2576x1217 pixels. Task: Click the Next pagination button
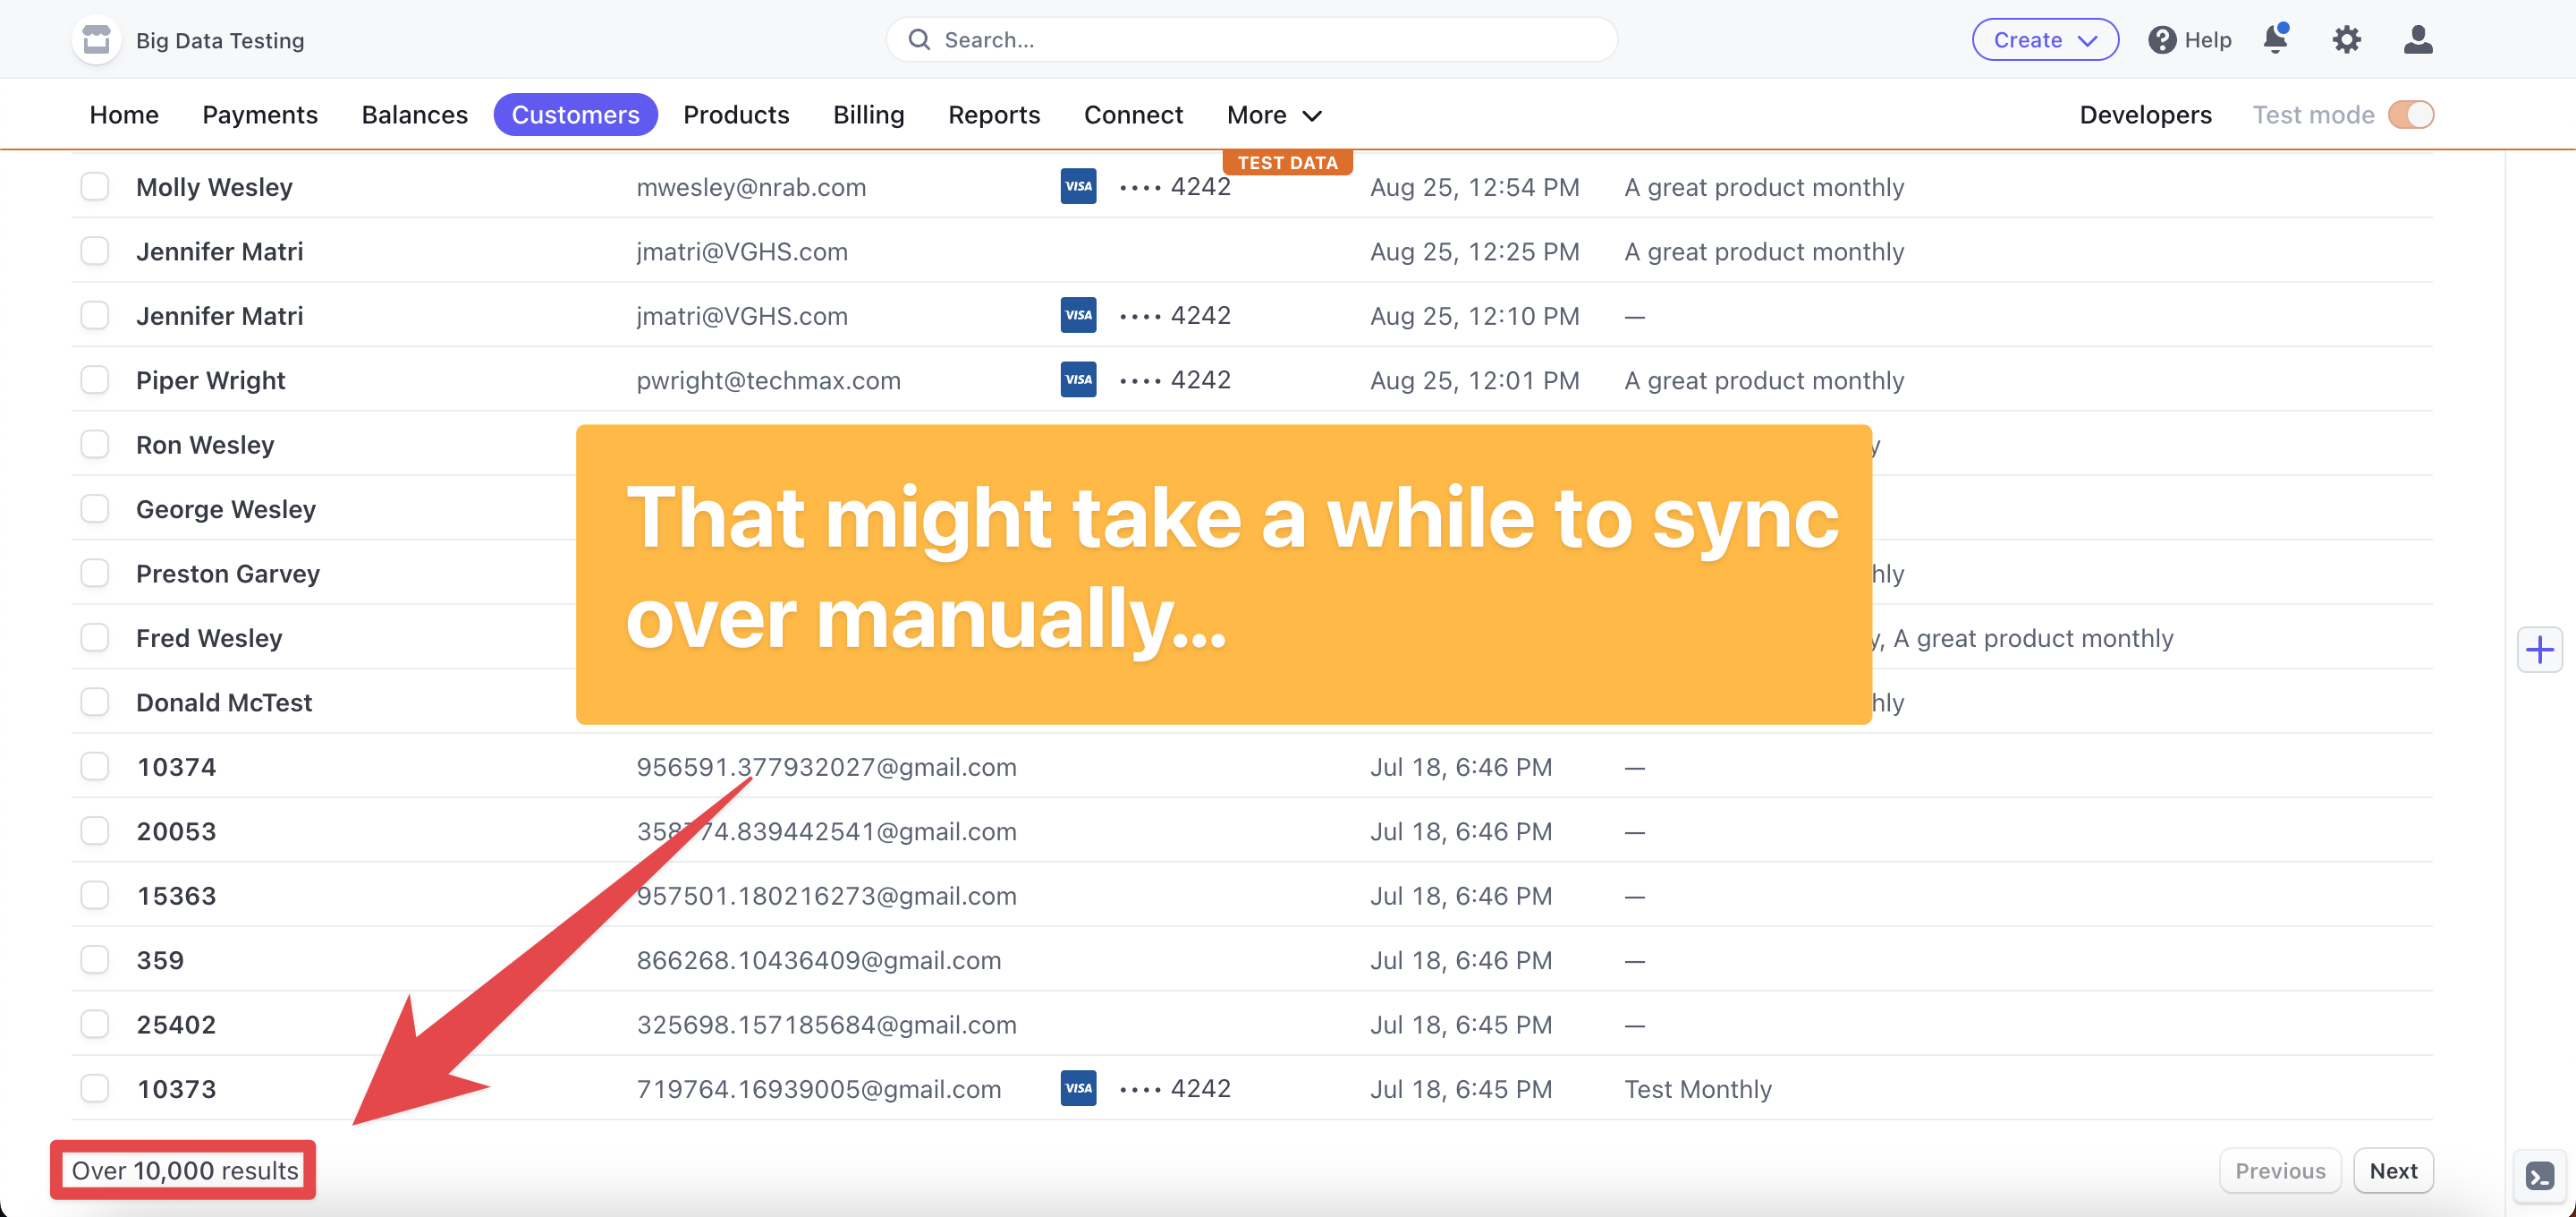(2392, 1171)
